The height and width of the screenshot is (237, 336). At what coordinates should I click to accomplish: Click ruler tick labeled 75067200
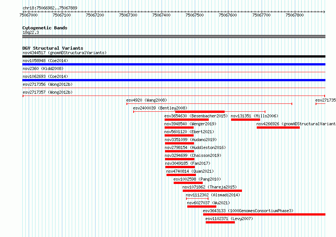click(95, 15)
